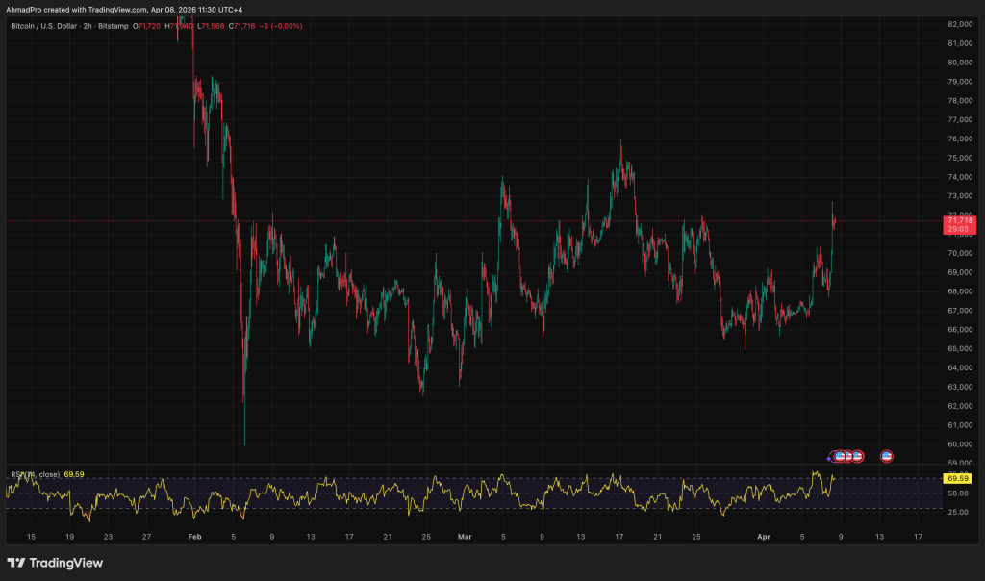Click the Apr label on time axis
Viewport: 985px width, 581px height.
(764, 537)
